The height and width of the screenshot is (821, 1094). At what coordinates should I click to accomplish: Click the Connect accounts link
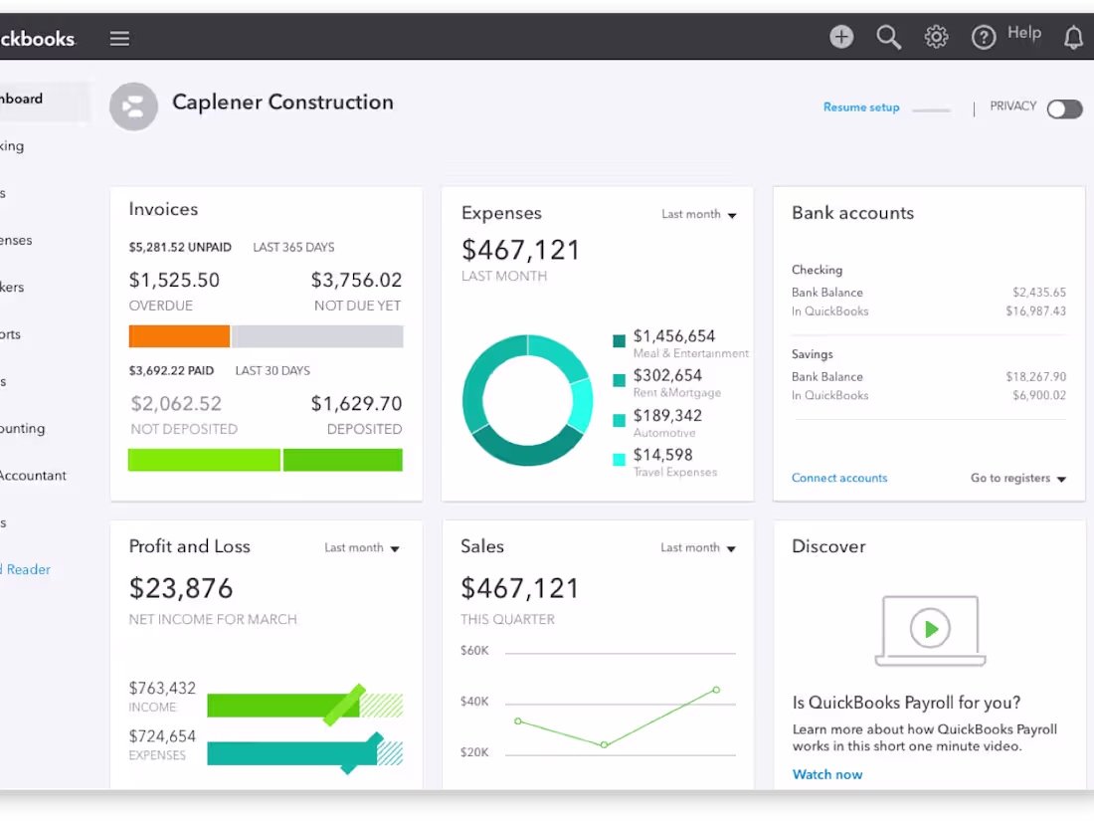click(839, 479)
